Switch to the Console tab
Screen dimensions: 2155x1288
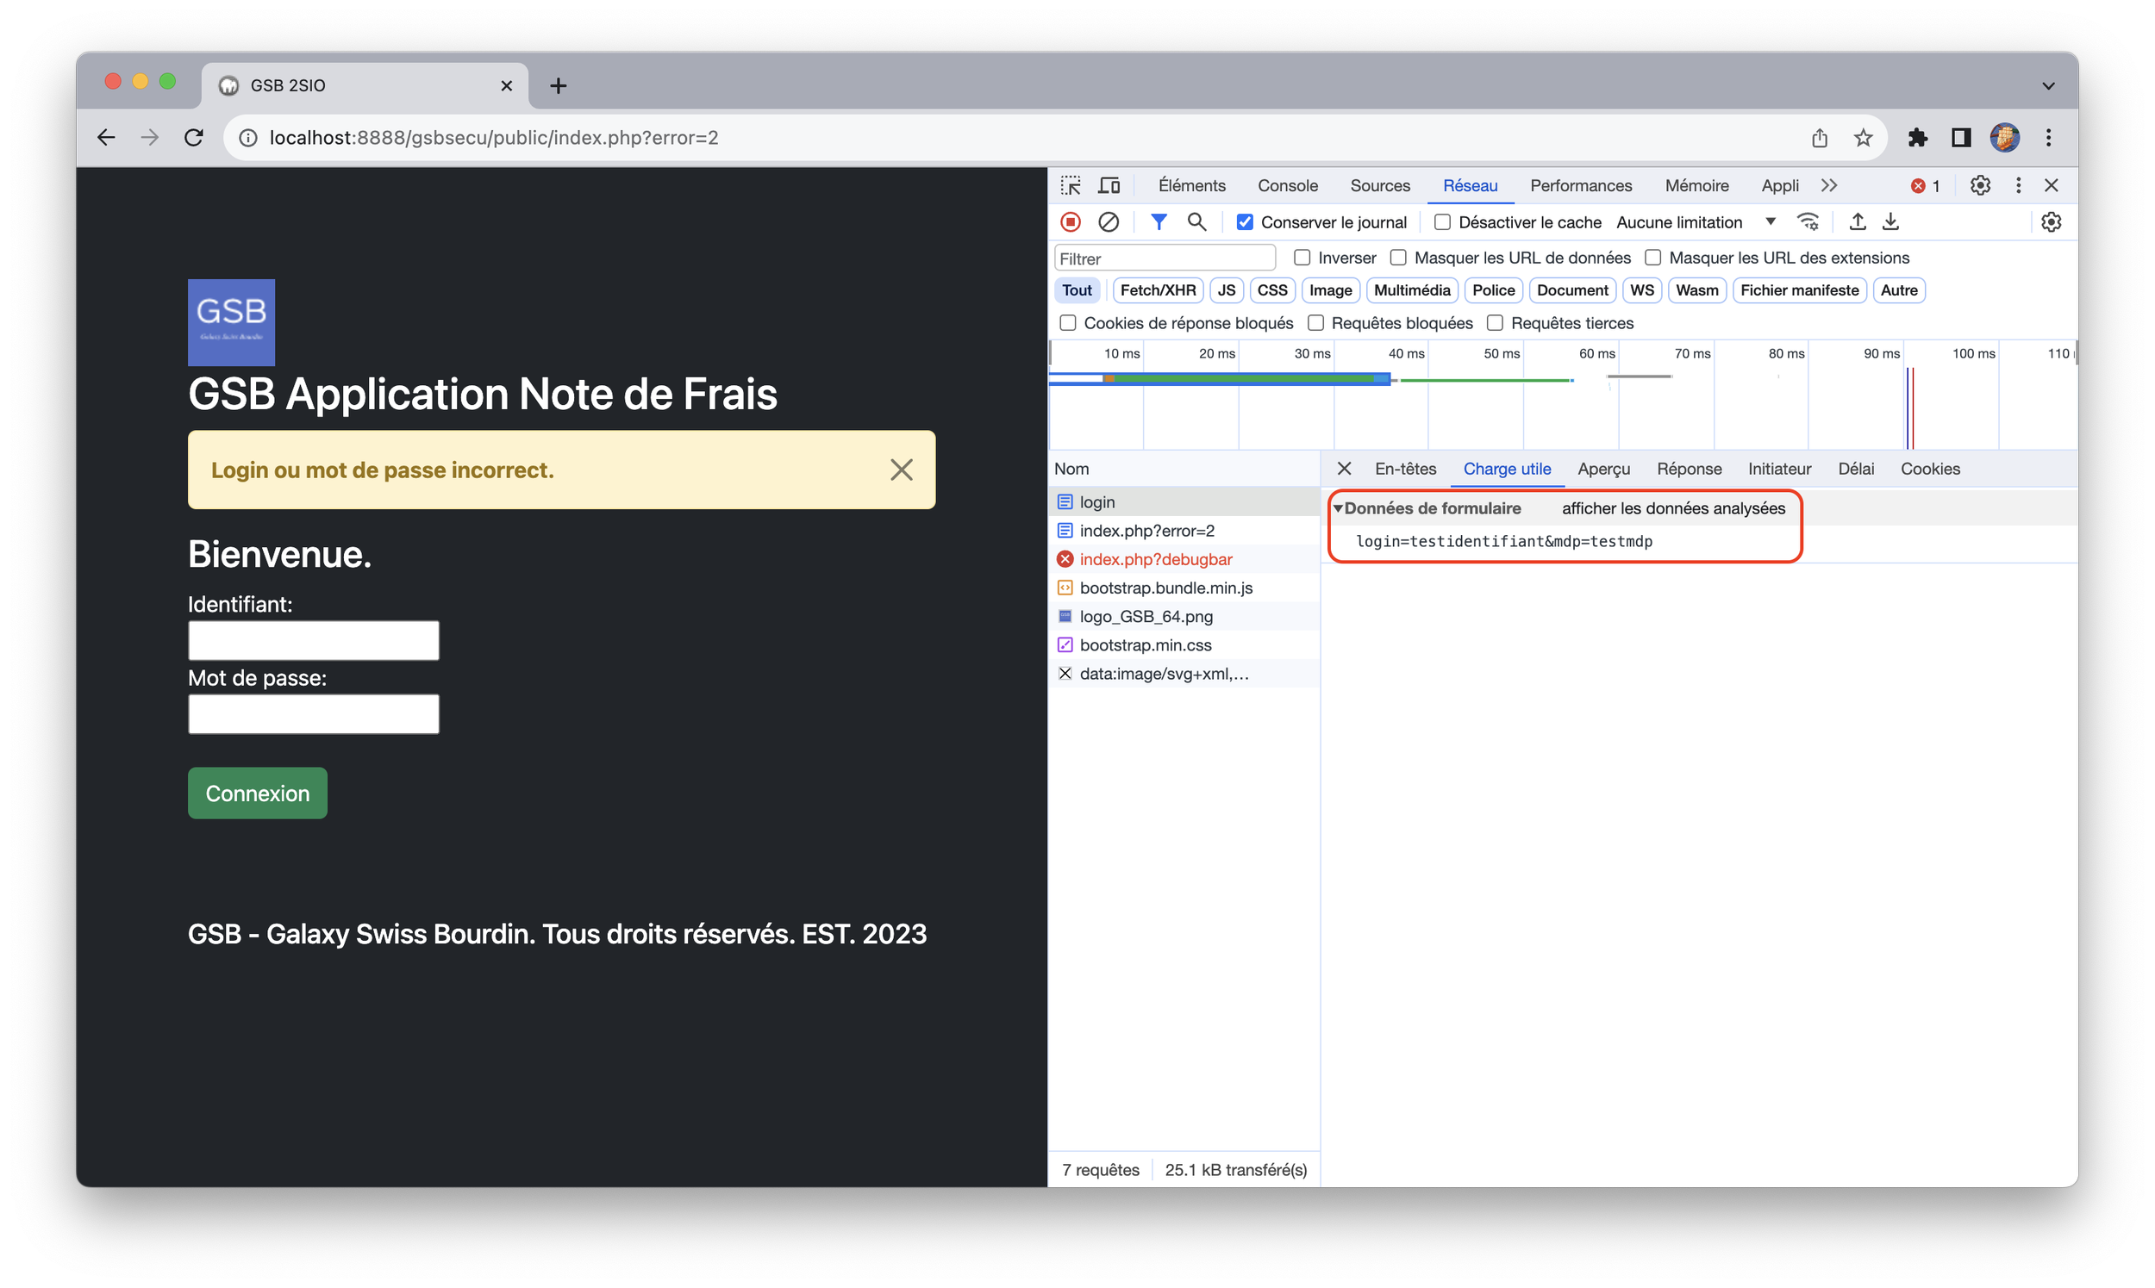1287,186
